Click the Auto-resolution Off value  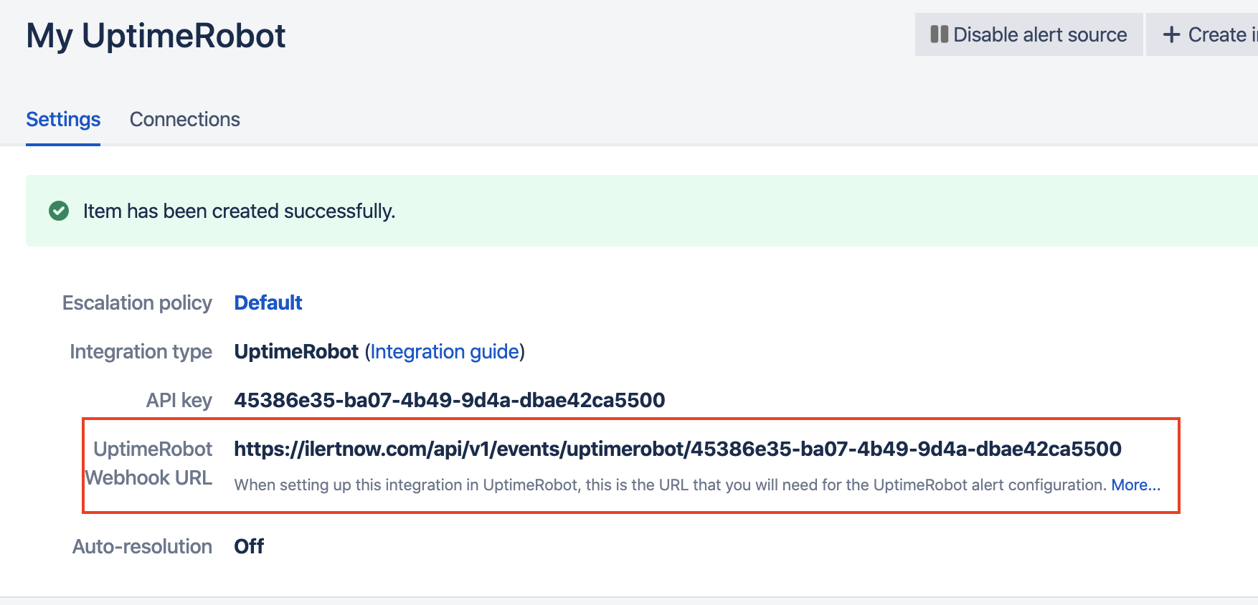tap(249, 546)
